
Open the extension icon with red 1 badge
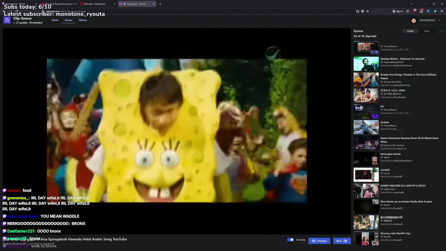pyautogui.click(x=421, y=11)
